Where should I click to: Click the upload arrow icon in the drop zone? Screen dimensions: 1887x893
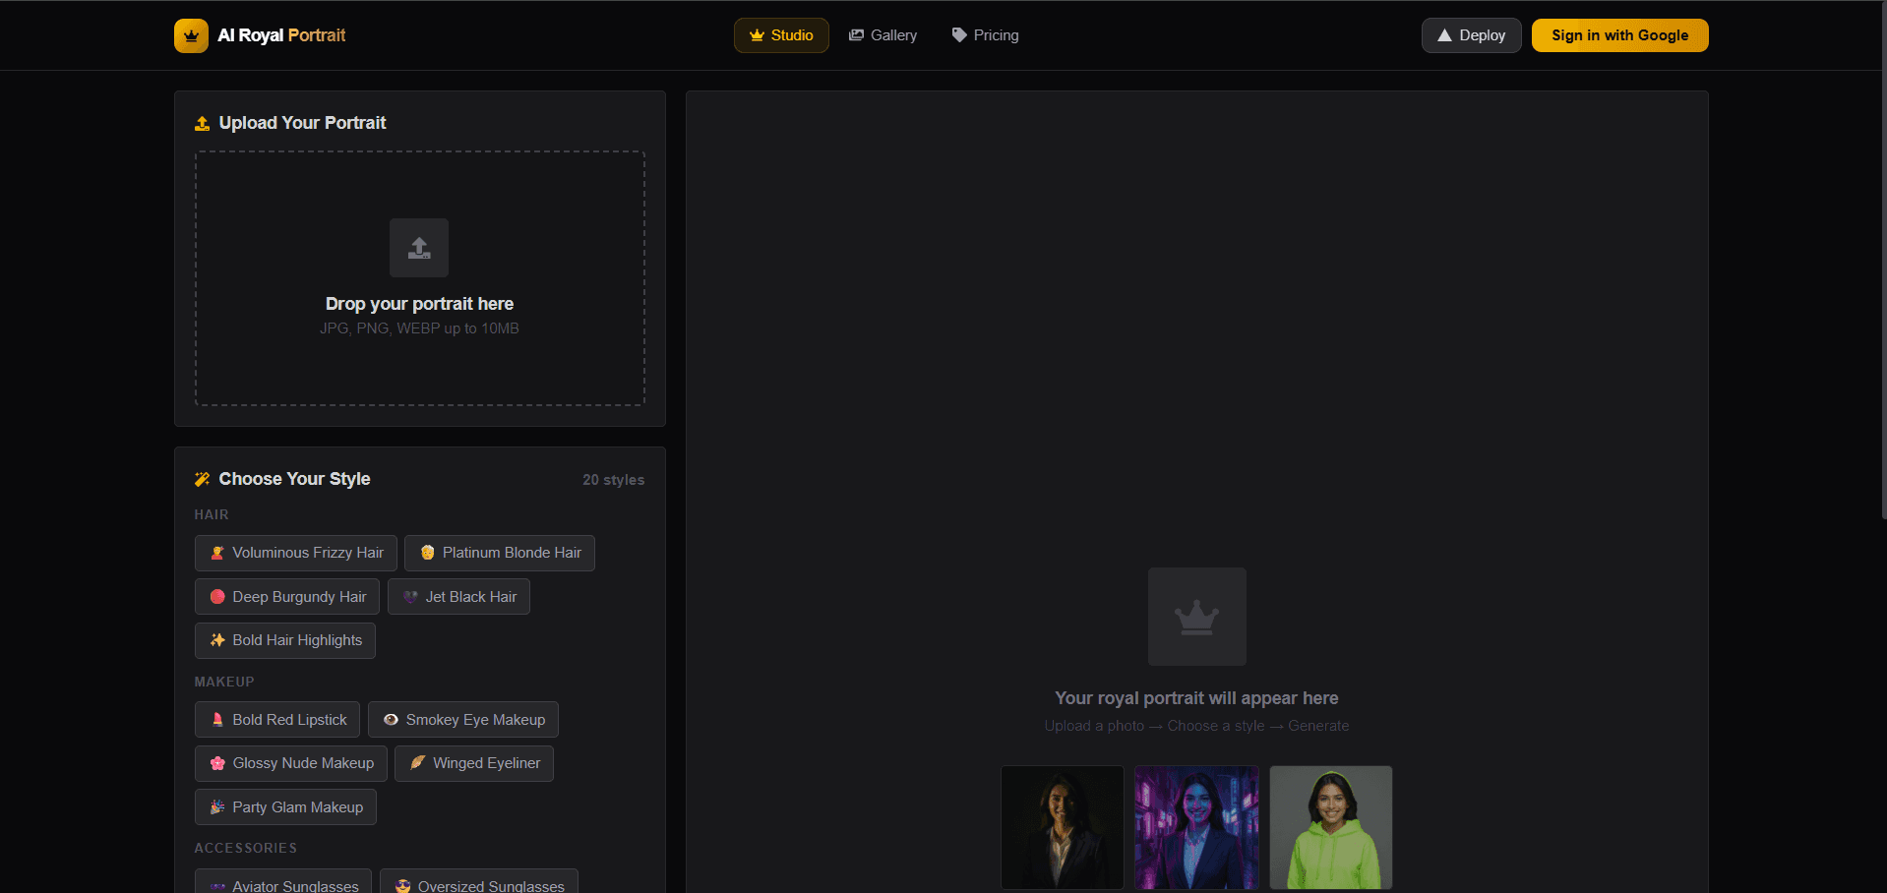[419, 248]
